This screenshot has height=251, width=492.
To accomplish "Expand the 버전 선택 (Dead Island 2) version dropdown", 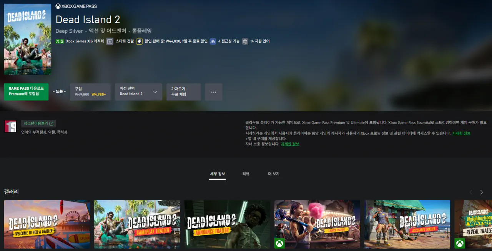I will (x=138, y=92).
